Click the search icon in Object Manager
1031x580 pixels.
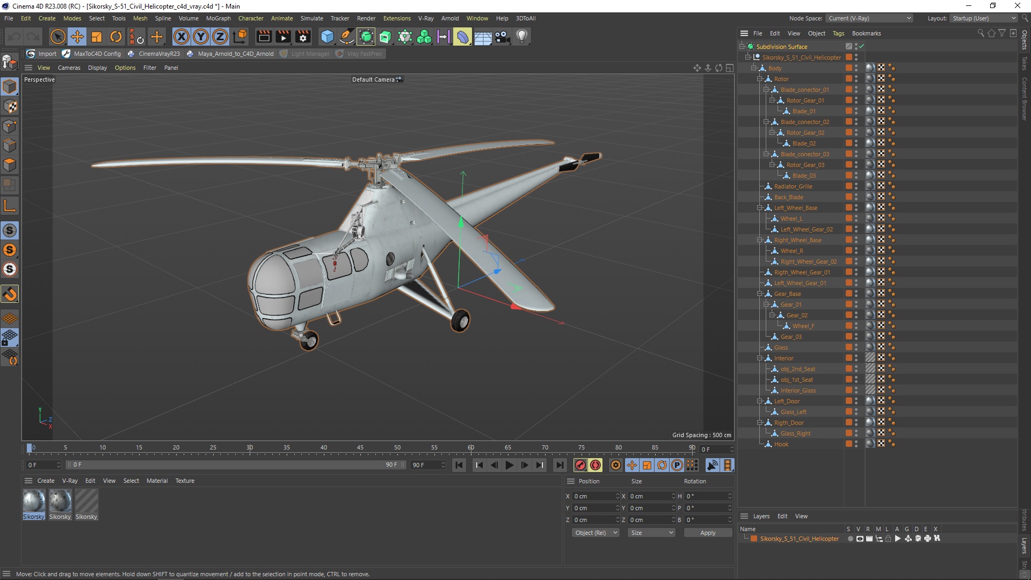(981, 33)
